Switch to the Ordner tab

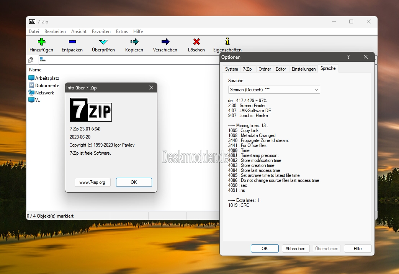pyautogui.click(x=265, y=69)
